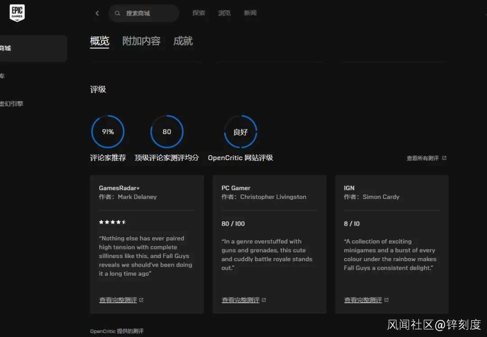Screen dimensions: 487x337
Task: Switch to the 附加内容 tab
Action: point(141,41)
